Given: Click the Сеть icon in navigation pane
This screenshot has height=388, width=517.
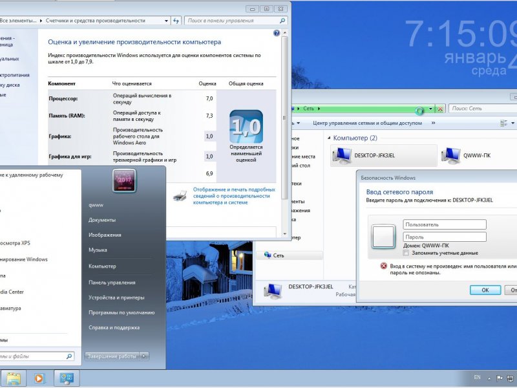Looking at the screenshot, I should coord(268,255).
